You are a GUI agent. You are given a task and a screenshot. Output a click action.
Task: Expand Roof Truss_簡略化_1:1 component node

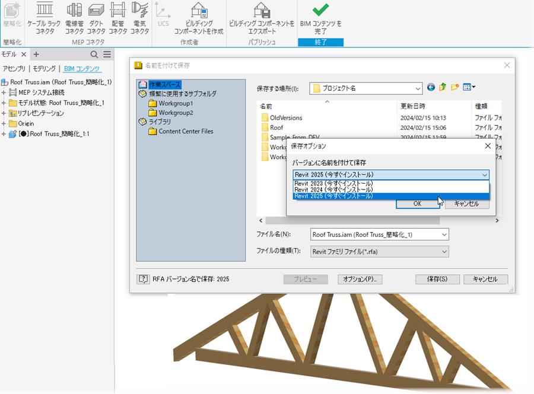[4, 134]
